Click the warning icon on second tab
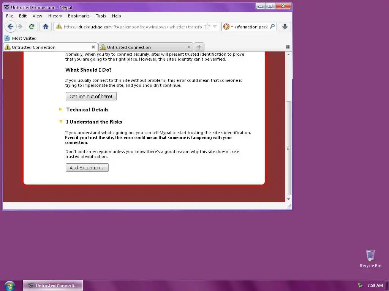This screenshot has height=291, width=389. [x=103, y=47]
